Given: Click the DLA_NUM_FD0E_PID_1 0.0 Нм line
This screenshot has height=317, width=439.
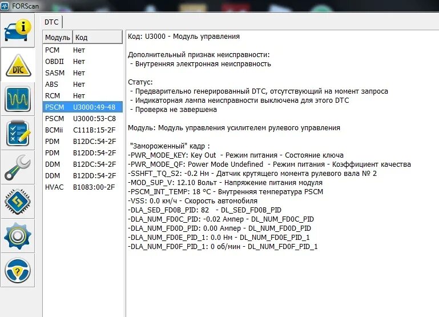Looking at the screenshot, I should pos(219,238).
